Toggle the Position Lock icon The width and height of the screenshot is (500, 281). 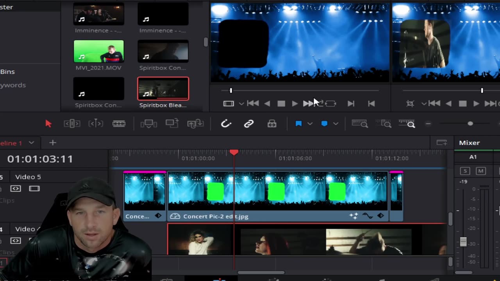tap(272, 124)
